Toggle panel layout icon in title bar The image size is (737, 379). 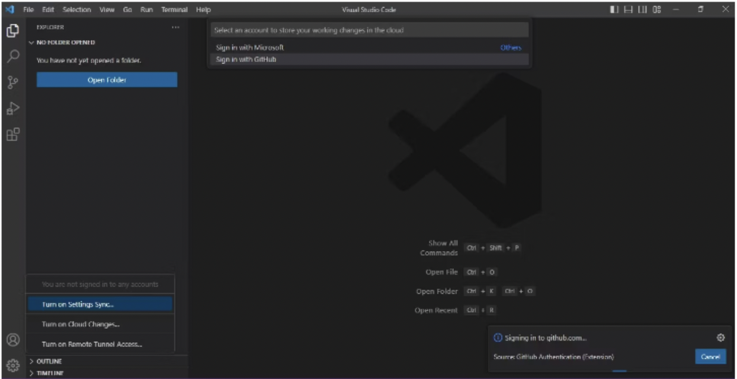click(x=629, y=9)
